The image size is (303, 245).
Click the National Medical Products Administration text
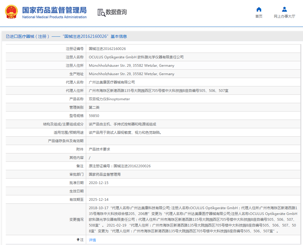54,17
